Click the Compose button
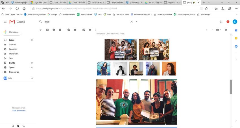 [12, 32]
